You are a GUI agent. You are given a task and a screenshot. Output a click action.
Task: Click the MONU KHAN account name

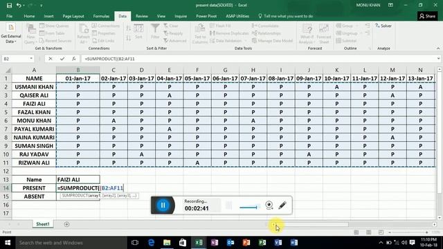click(368, 5)
